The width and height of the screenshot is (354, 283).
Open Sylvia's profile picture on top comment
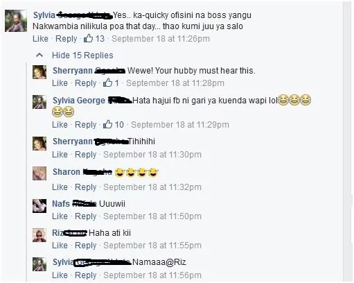coord(16,21)
